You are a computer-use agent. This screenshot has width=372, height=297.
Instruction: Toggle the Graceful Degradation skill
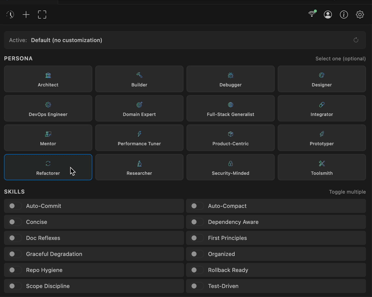pyautogui.click(x=15, y=254)
